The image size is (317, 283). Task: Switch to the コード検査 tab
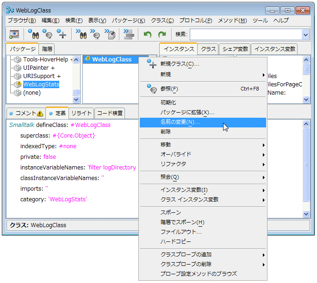110,113
